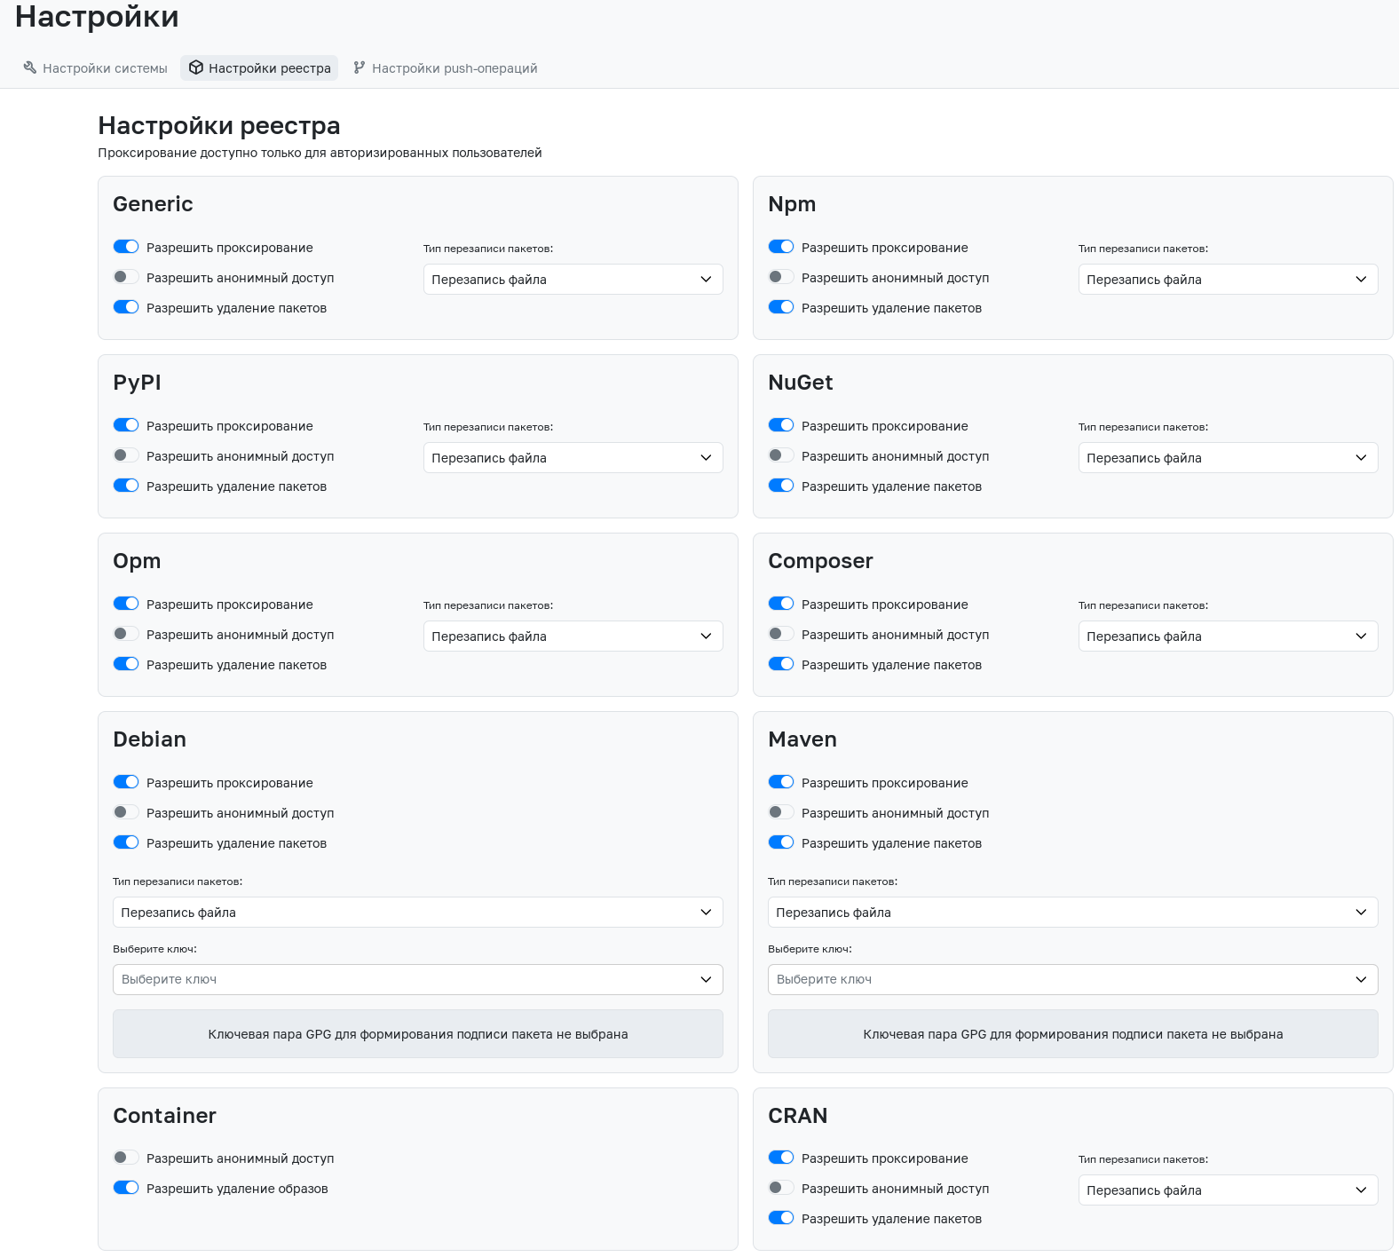Open NuGet package overwrite type dropdown
The image size is (1399, 1257).
point(1229,458)
